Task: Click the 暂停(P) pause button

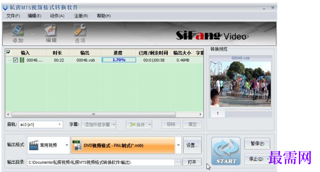Action: coord(257,143)
